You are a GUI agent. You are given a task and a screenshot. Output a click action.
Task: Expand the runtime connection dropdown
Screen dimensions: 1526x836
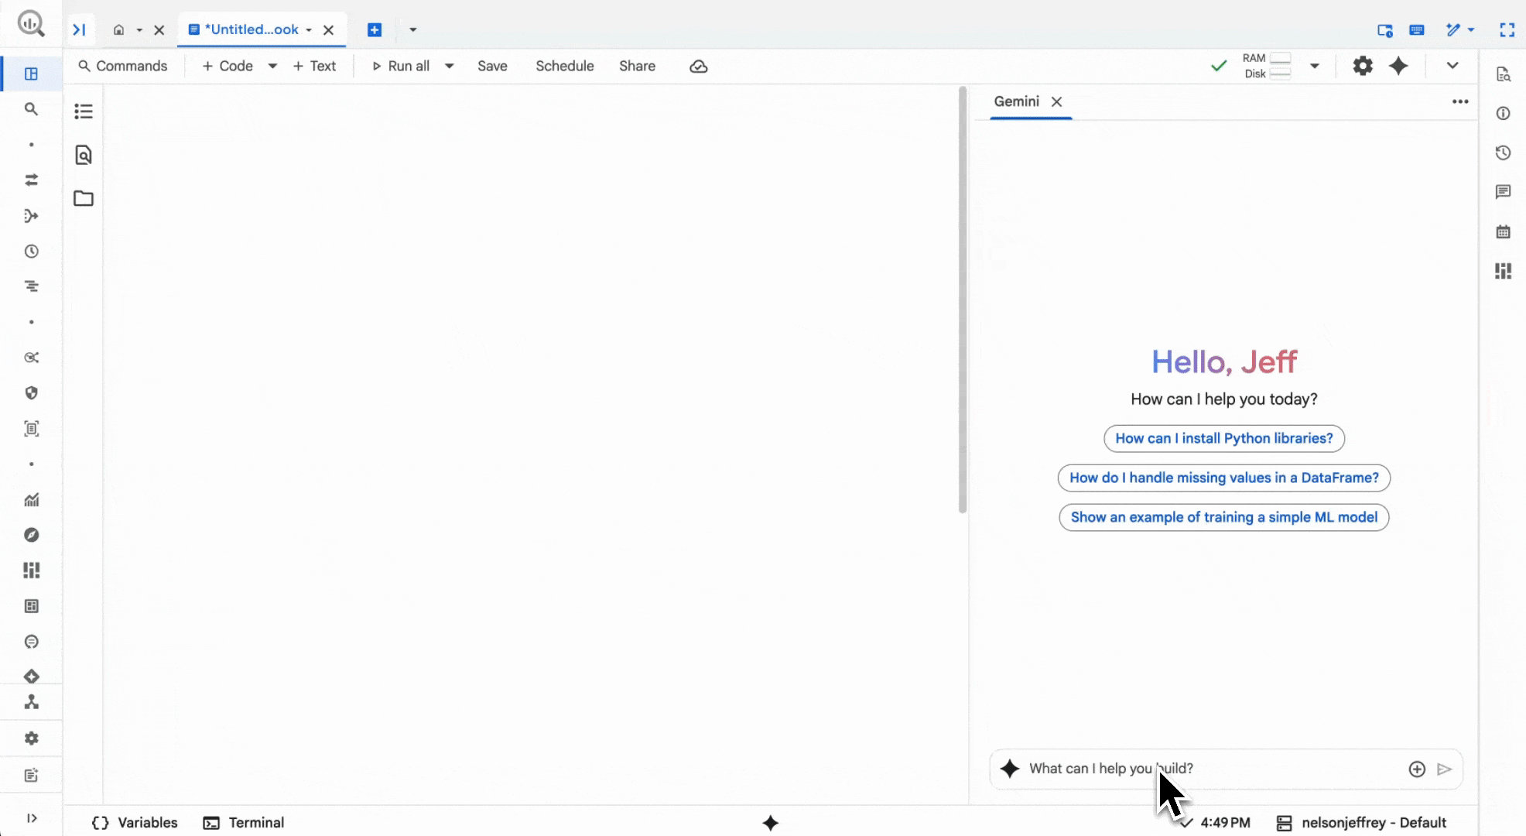pos(1314,67)
